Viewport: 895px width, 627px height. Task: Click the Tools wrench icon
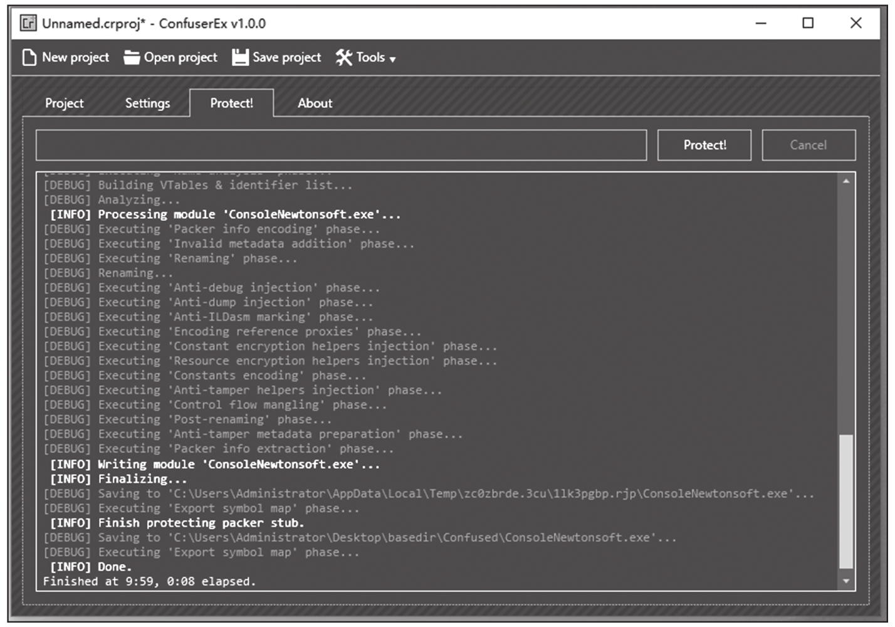[343, 58]
